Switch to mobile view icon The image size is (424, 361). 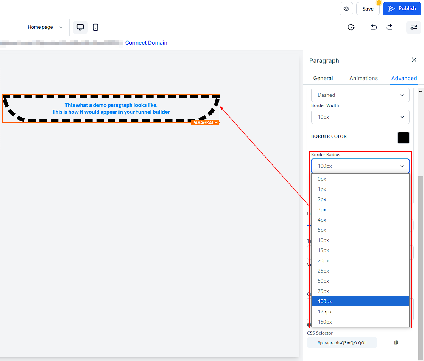coord(95,27)
